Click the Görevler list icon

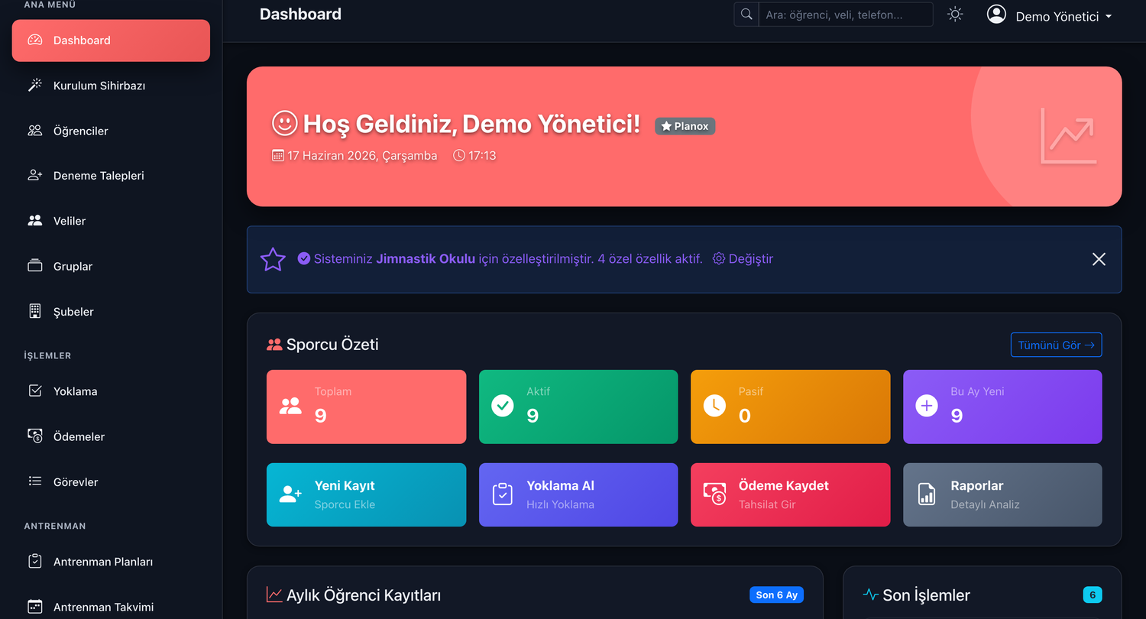pos(35,481)
